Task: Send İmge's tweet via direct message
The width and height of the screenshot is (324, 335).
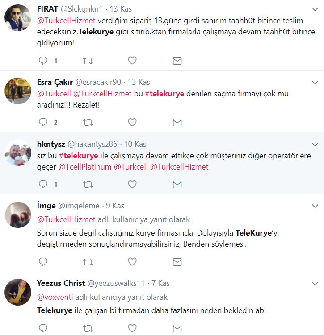Action: point(177,262)
